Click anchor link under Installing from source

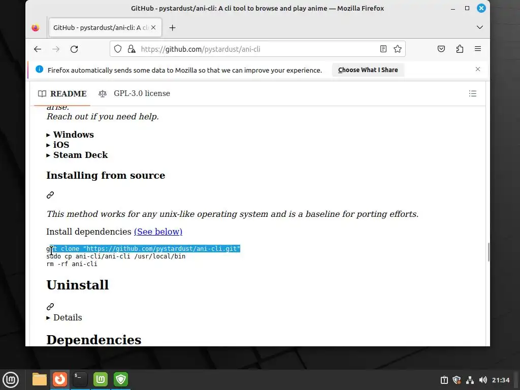pos(50,195)
